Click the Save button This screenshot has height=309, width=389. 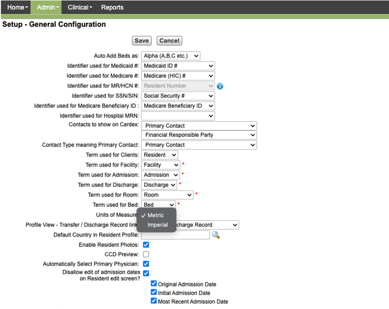click(142, 41)
